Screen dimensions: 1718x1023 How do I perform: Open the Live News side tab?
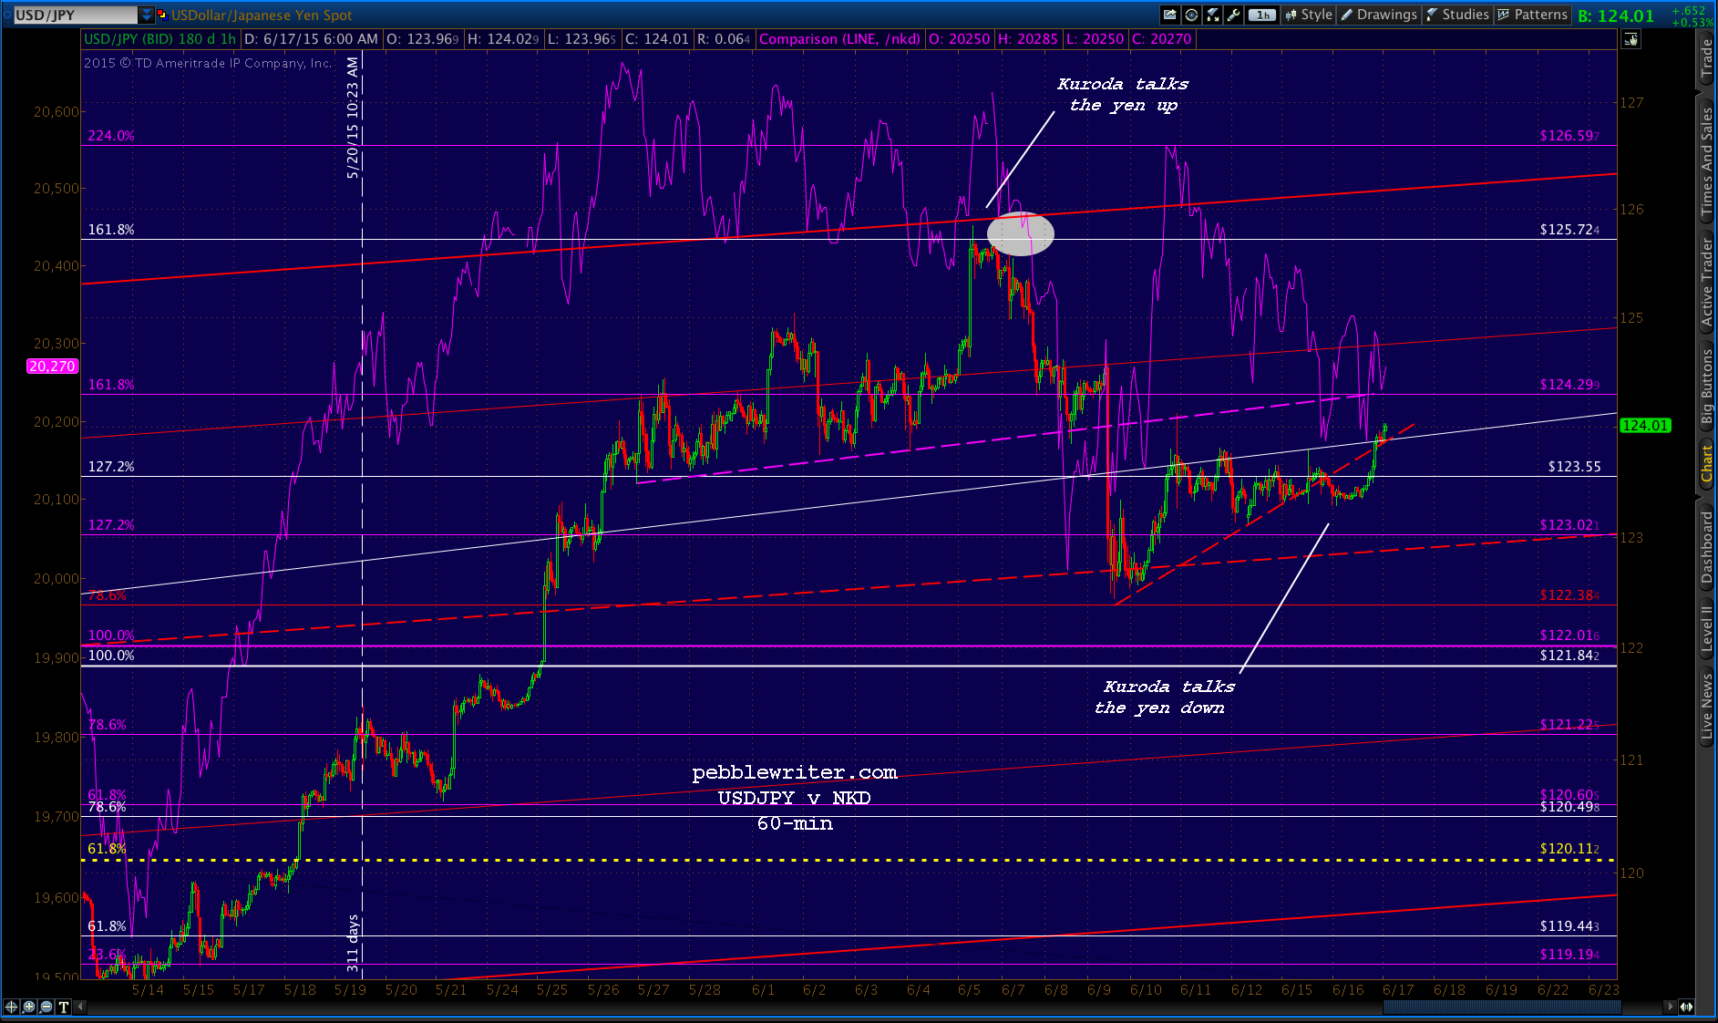tap(1707, 706)
